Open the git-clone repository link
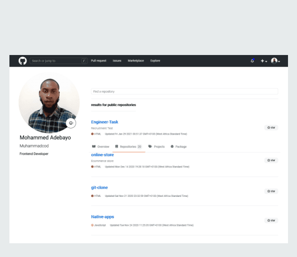Screen dimensions: 297x257 coord(99,188)
